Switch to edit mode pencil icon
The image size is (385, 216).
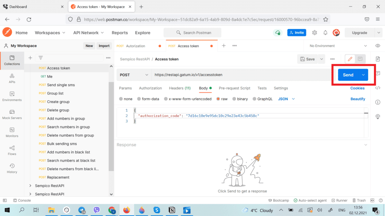coord(350,59)
